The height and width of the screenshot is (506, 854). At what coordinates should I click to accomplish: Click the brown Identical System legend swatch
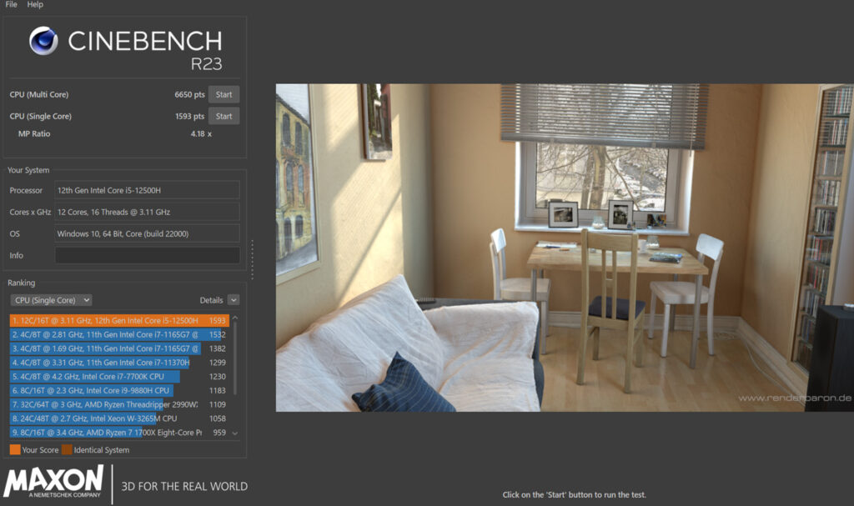point(67,450)
